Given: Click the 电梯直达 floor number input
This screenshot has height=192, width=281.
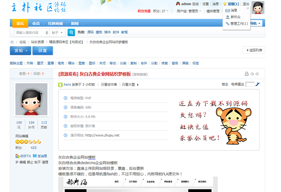Looking at the screenshot, I should (x=250, y=84).
